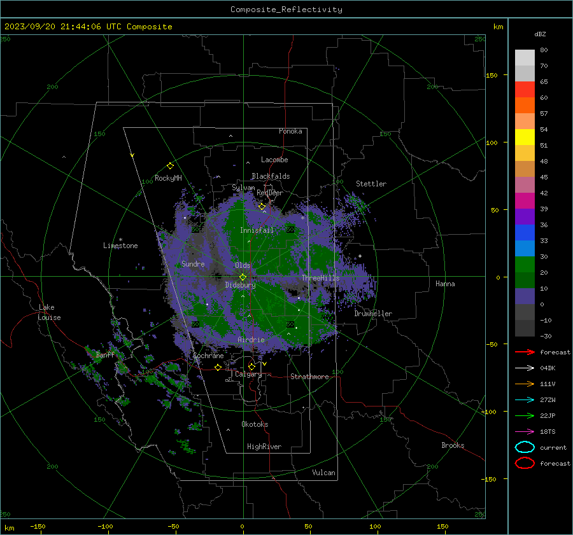Click the Hanna town label

[x=445, y=284]
